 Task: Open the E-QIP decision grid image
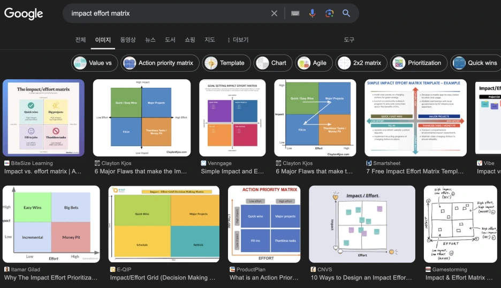pos(164,224)
